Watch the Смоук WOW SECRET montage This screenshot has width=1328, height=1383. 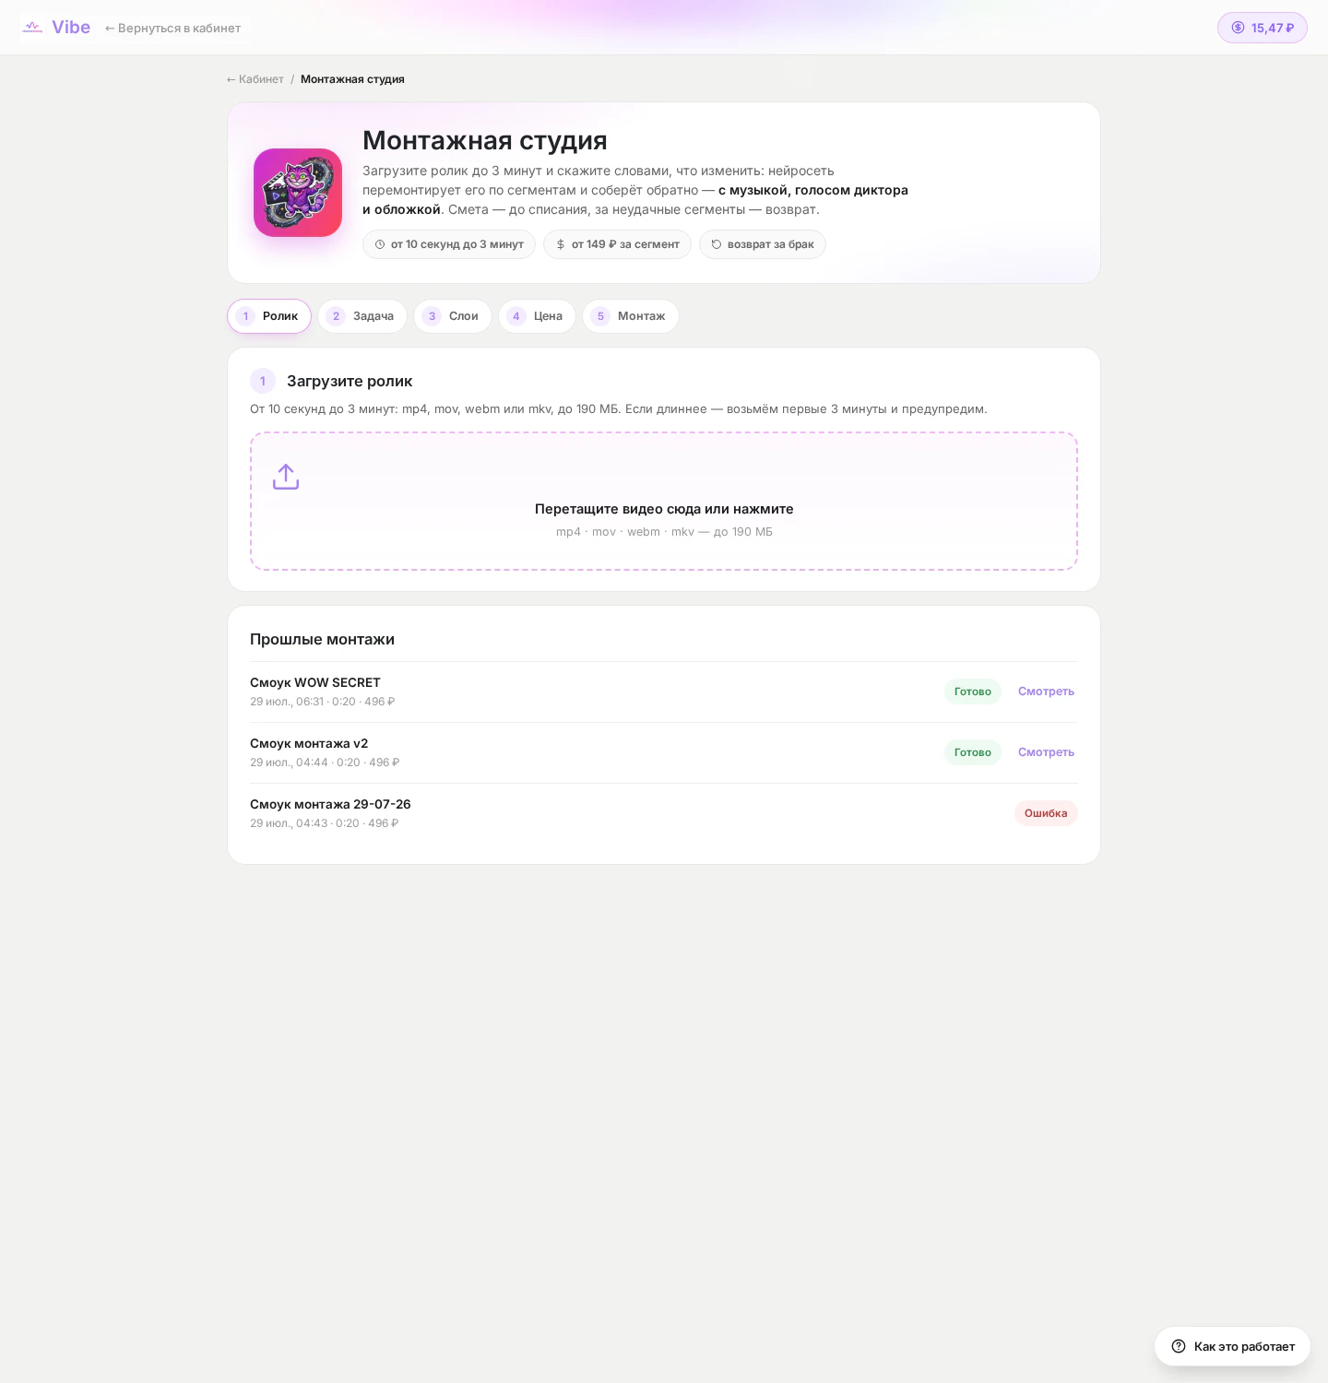coord(1046,691)
